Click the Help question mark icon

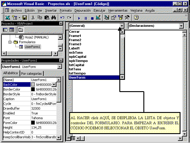(136, 18)
